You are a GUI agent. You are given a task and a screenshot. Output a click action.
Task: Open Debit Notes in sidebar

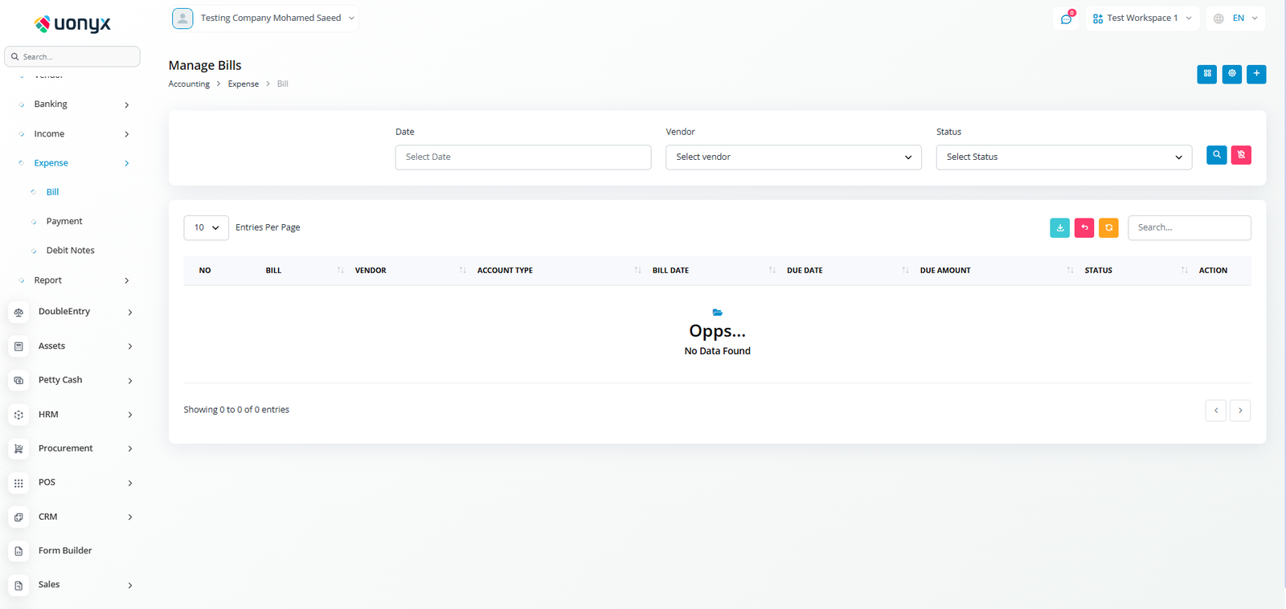70,251
